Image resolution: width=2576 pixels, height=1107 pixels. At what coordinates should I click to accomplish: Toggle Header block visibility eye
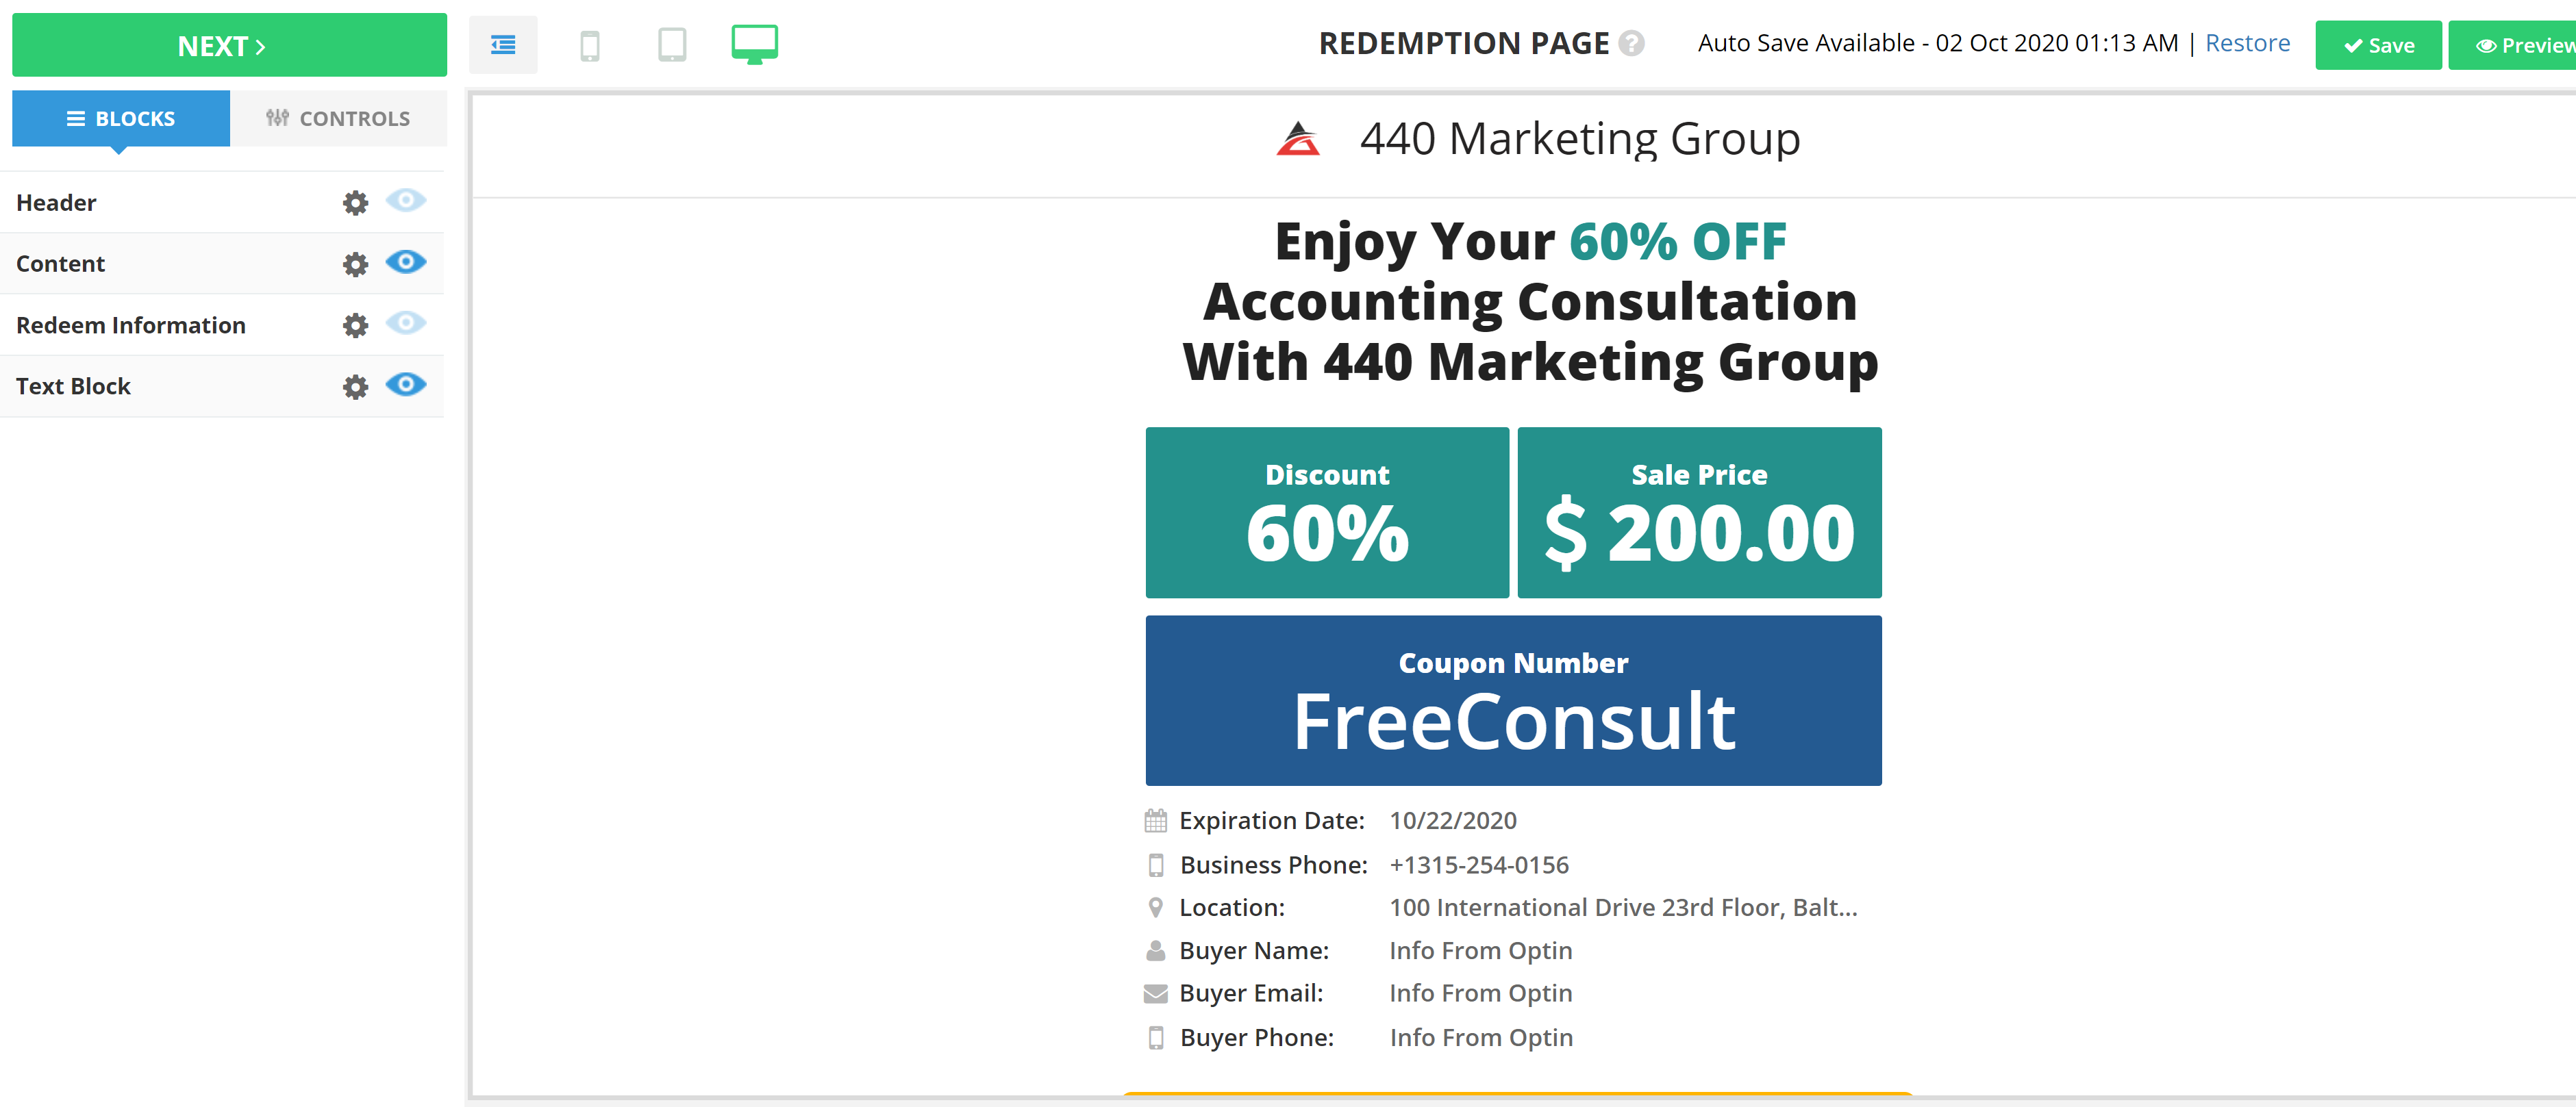pyautogui.click(x=405, y=201)
